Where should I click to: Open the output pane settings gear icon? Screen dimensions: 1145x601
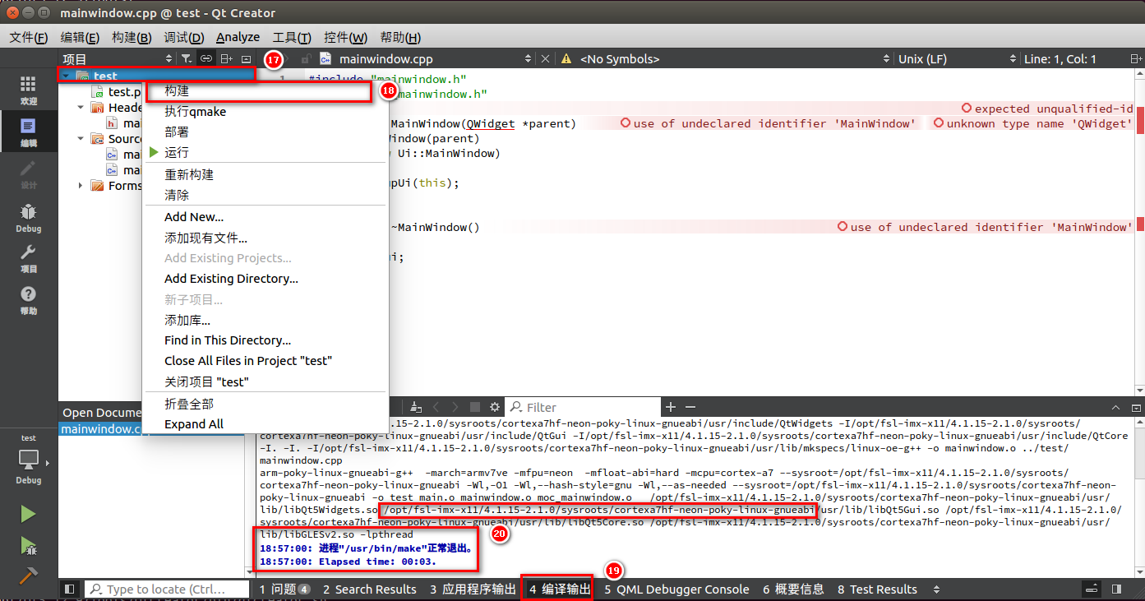point(494,406)
